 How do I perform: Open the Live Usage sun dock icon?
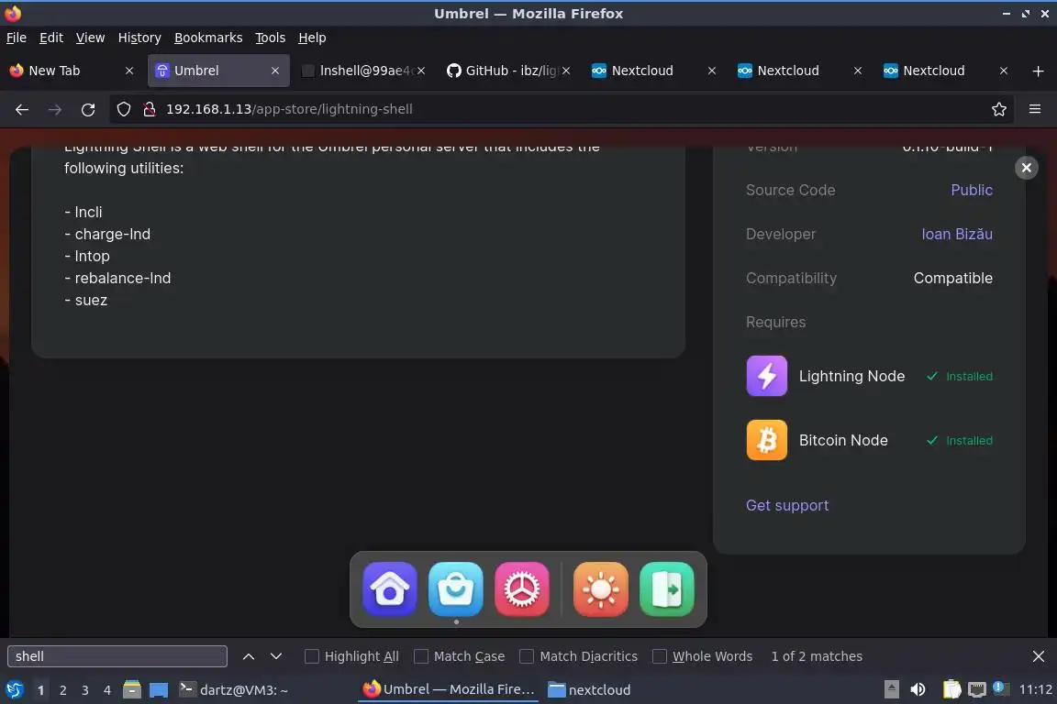[601, 589]
